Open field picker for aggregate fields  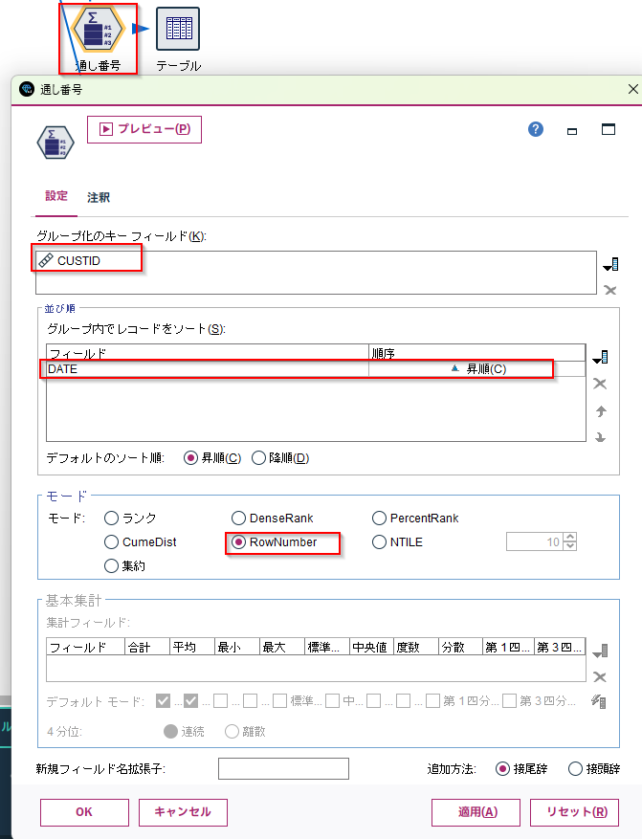click(x=600, y=651)
